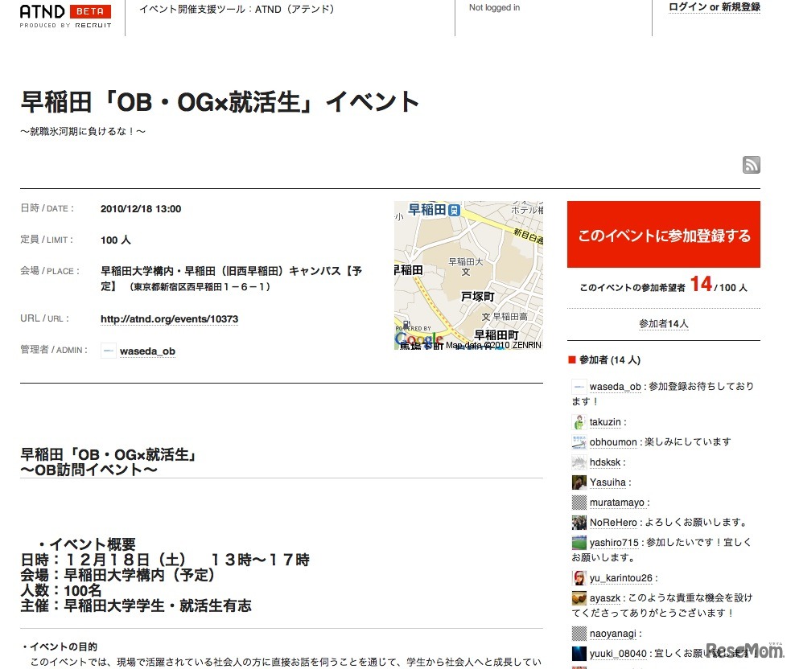Click the RSS feed icon

pyautogui.click(x=751, y=165)
